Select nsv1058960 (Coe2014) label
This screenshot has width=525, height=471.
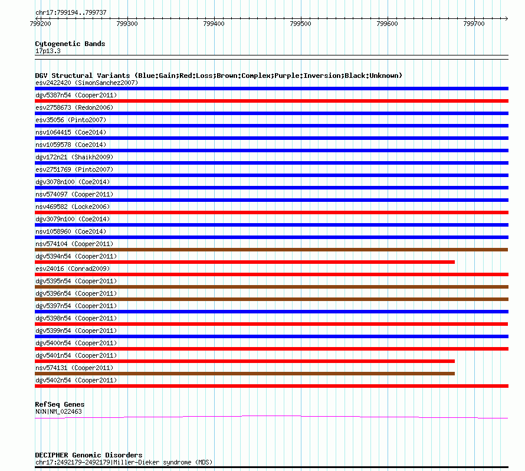coord(71,231)
